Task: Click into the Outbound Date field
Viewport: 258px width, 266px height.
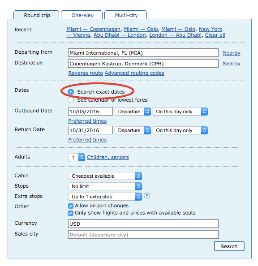Action: [90, 112]
